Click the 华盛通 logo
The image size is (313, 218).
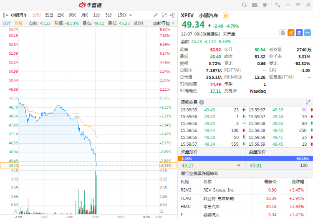coord(90,5)
